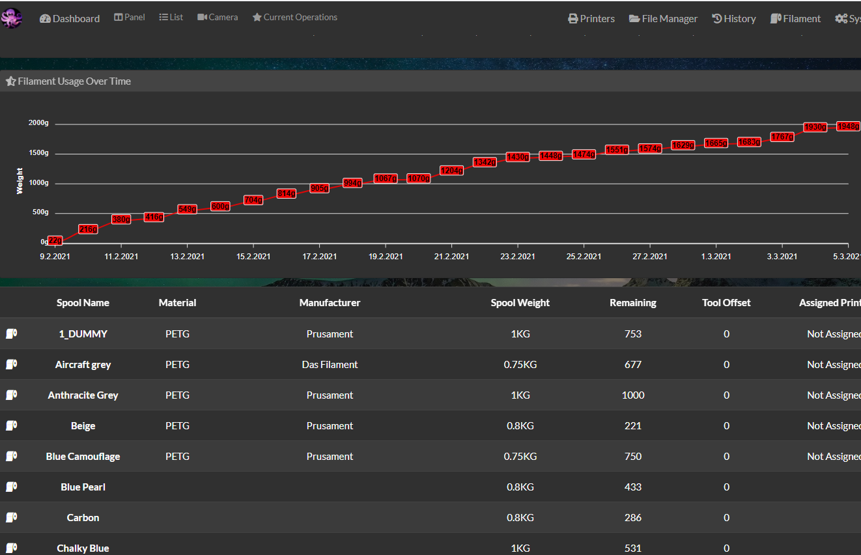Open the System gears icon

pyautogui.click(x=840, y=18)
